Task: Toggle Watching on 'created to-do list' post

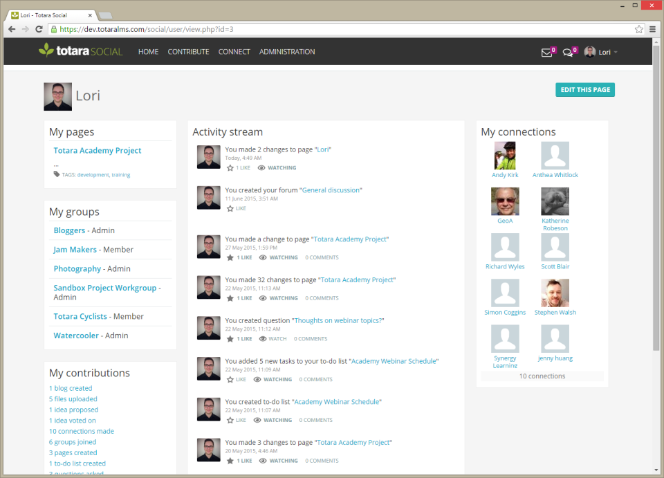Action: tap(273, 420)
